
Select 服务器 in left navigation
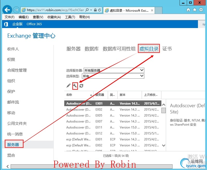point(13,145)
